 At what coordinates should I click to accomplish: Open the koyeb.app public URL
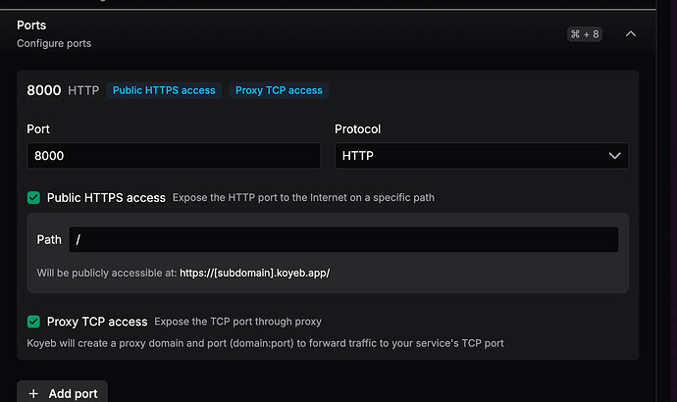click(x=255, y=273)
